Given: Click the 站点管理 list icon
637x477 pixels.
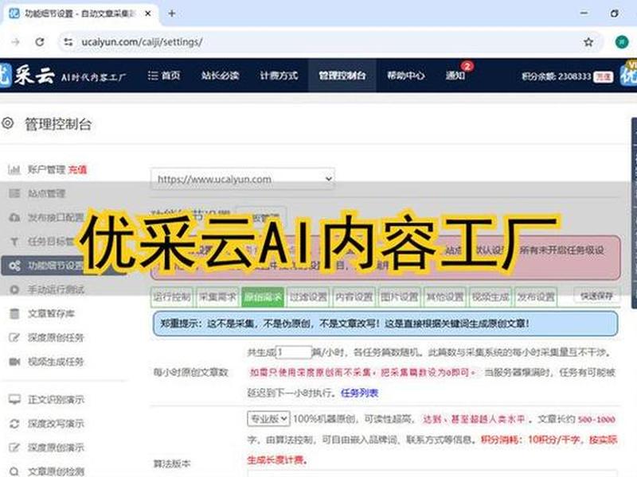Looking at the screenshot, I should tap(14, 193).
